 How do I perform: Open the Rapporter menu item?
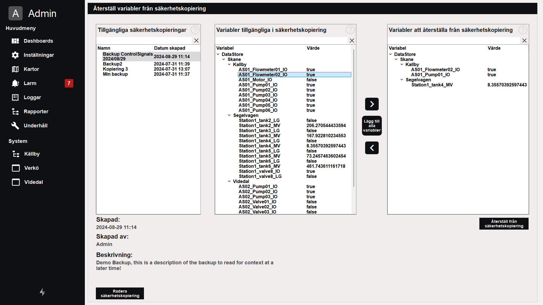(x=36, y=112)
